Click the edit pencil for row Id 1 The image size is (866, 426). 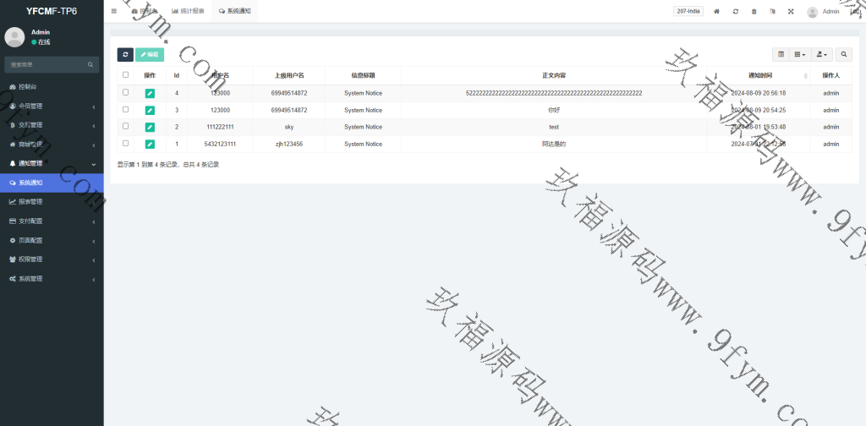[150, 145]
